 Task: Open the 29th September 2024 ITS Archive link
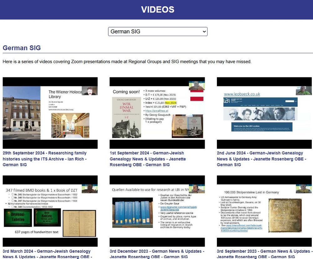pos(44,159)
